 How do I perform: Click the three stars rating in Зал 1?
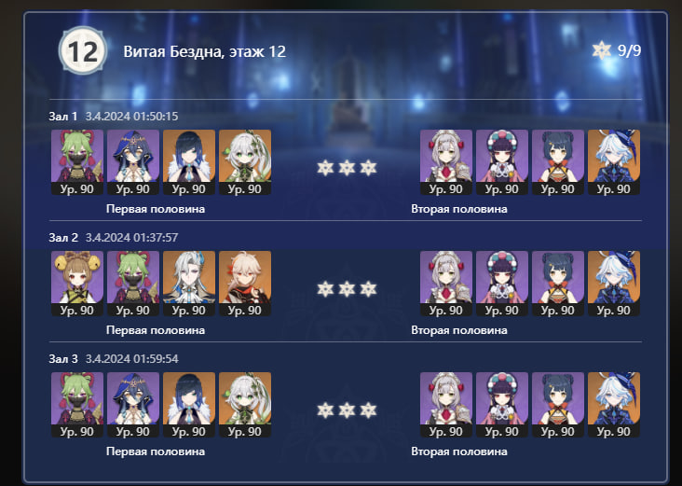[x=347, y=168]
